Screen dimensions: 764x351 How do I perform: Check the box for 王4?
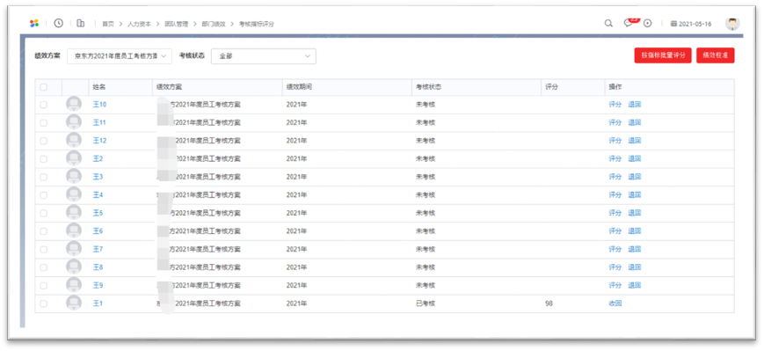[x=44, y=195]
